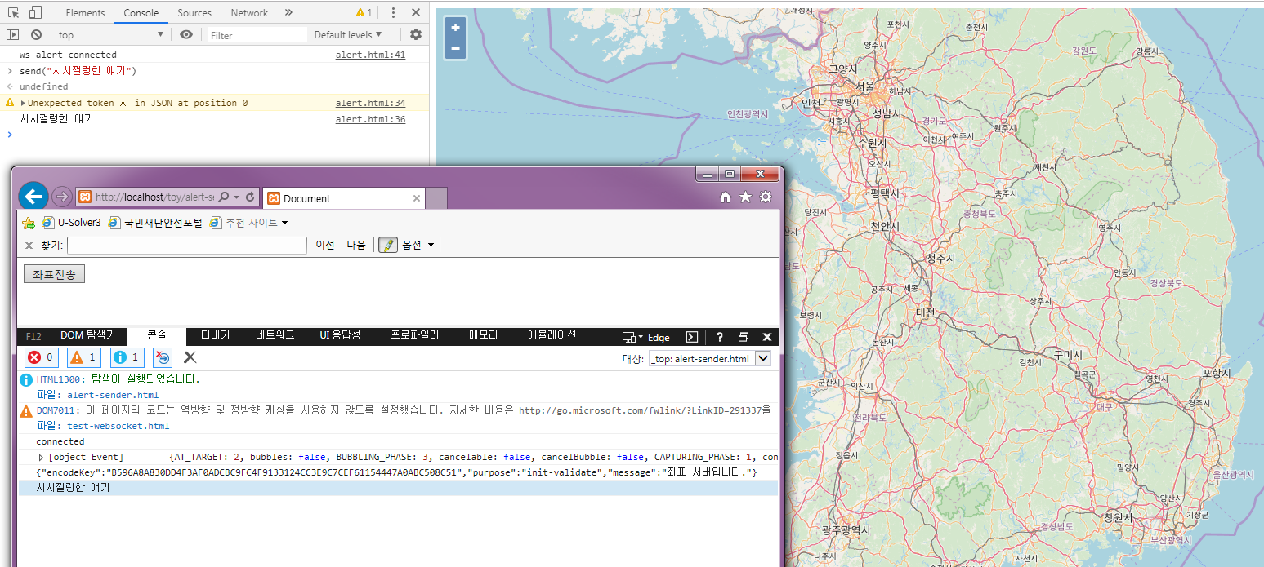1264x567 pixels.
Task: Click the 찾기 find input field
Action: click(x=187, y=245)
